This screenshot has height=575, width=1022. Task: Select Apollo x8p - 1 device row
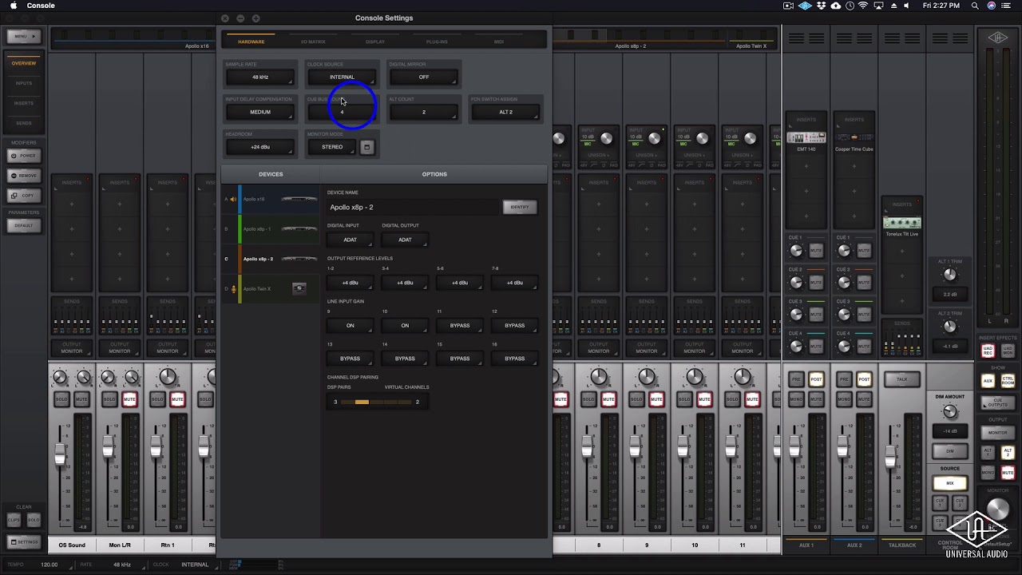(270, 229)
